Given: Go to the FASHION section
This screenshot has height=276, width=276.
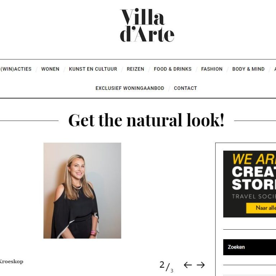Looking at the screenshot, I should click(x=212, y=69).
